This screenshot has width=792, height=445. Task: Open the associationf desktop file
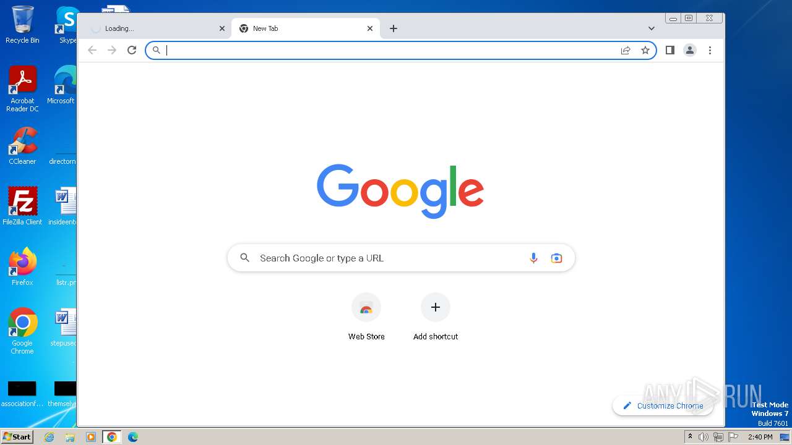[22, 394]
